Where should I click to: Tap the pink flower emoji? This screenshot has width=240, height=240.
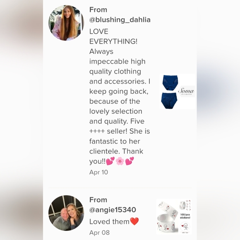click(x=120, y=161)
